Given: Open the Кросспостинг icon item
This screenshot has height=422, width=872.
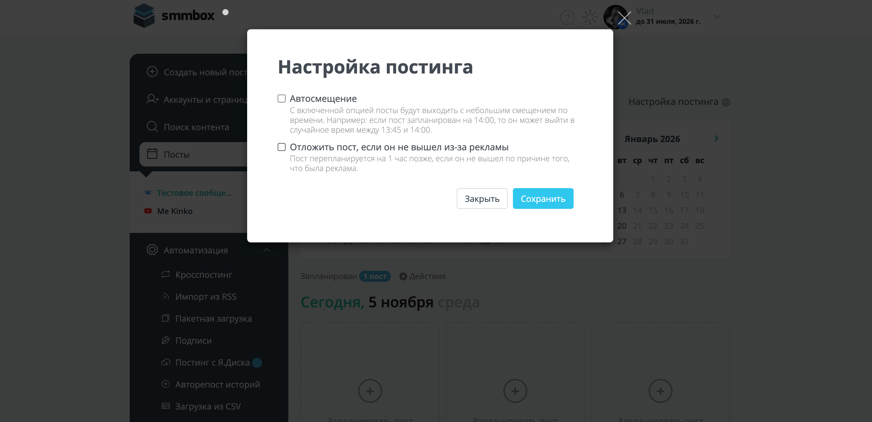Looking at the screenshot, I should tap(166, 274).
